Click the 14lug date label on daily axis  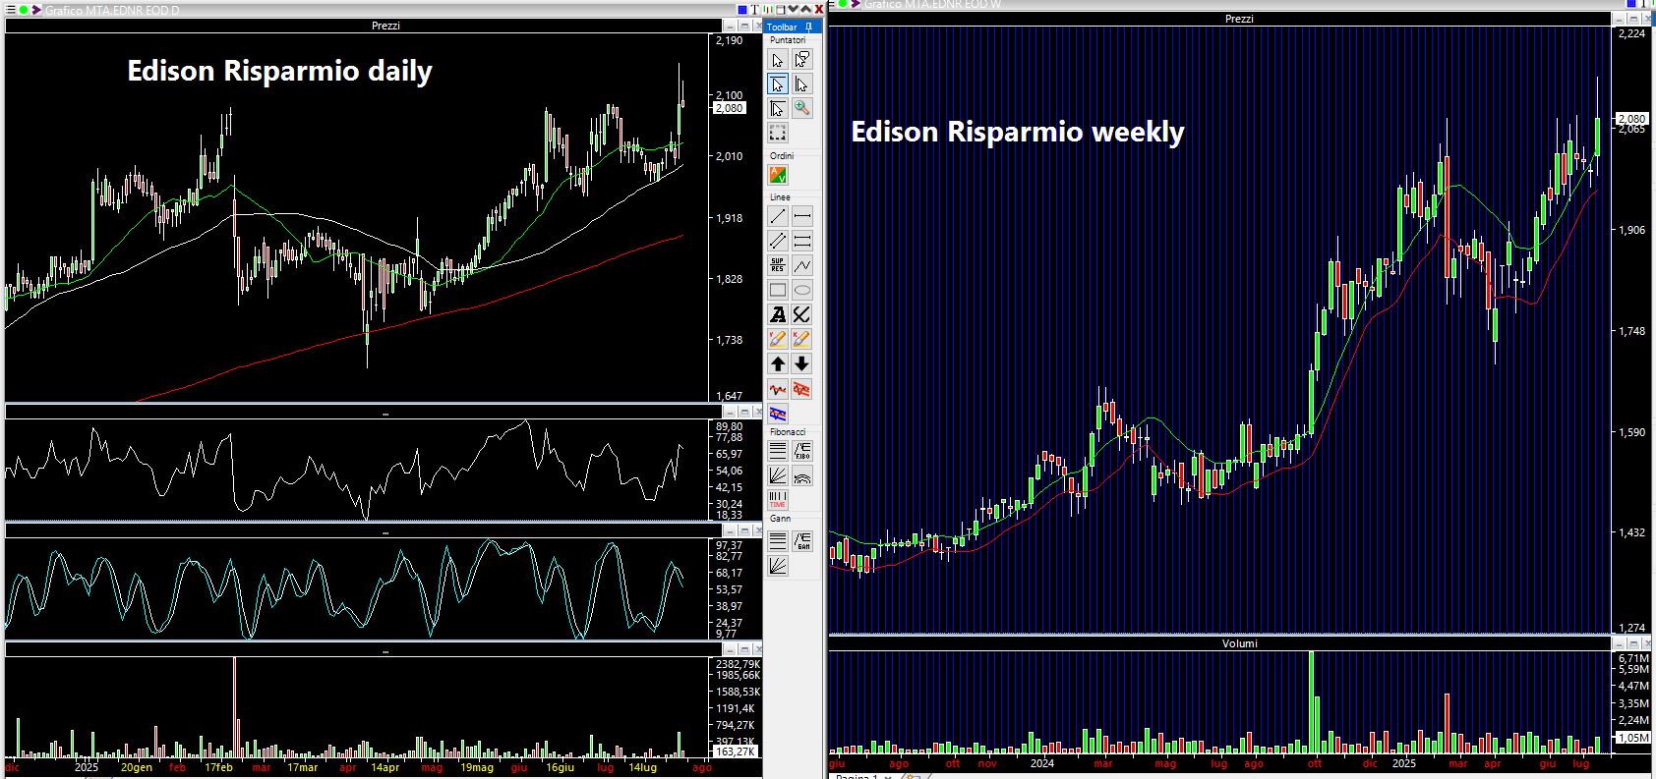click(642, 768)
